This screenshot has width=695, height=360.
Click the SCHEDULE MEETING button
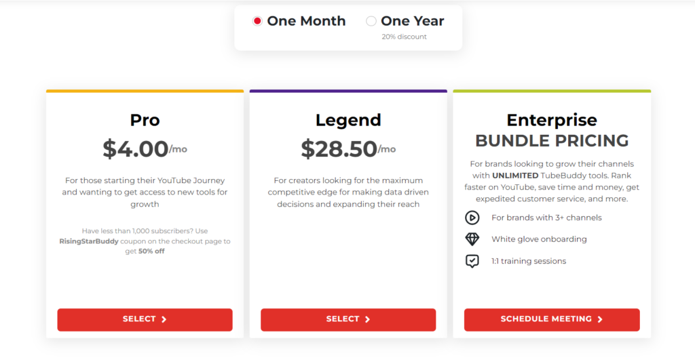pyautogui.click(x=552, y=319)
